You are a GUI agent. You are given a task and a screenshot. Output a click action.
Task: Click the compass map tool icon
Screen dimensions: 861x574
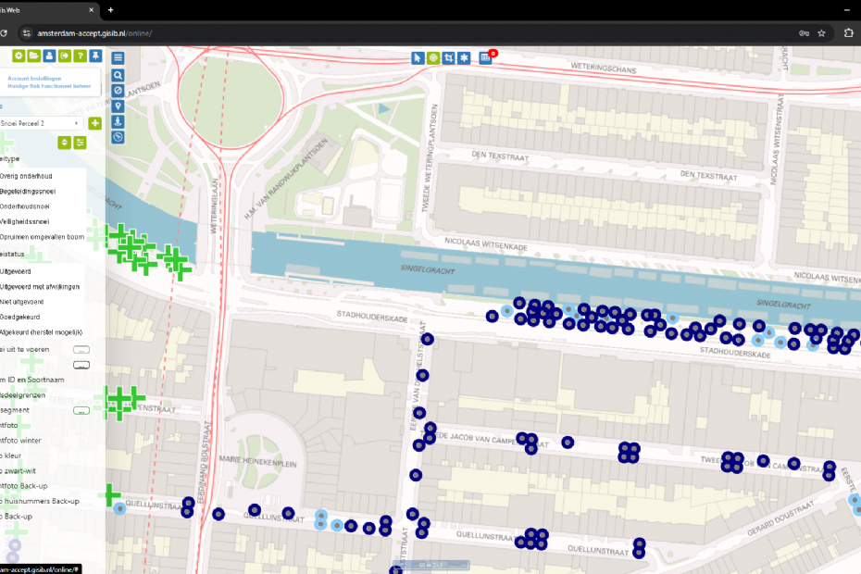tap(118, 137)
